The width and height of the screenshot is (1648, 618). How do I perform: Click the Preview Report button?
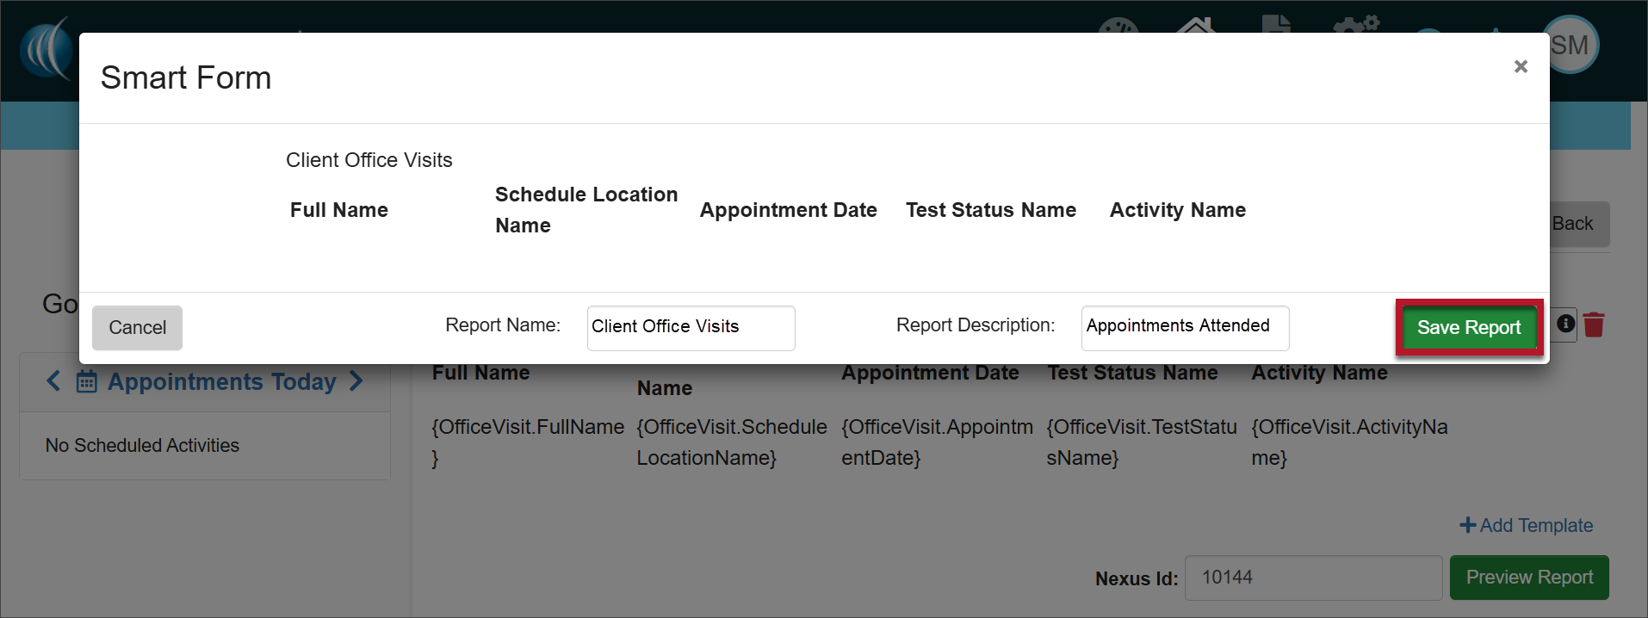point(1529,578)
